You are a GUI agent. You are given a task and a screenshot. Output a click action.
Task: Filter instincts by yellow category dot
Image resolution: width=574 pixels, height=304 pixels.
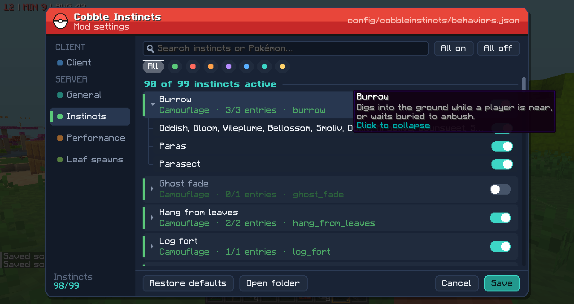pos(283,66)
